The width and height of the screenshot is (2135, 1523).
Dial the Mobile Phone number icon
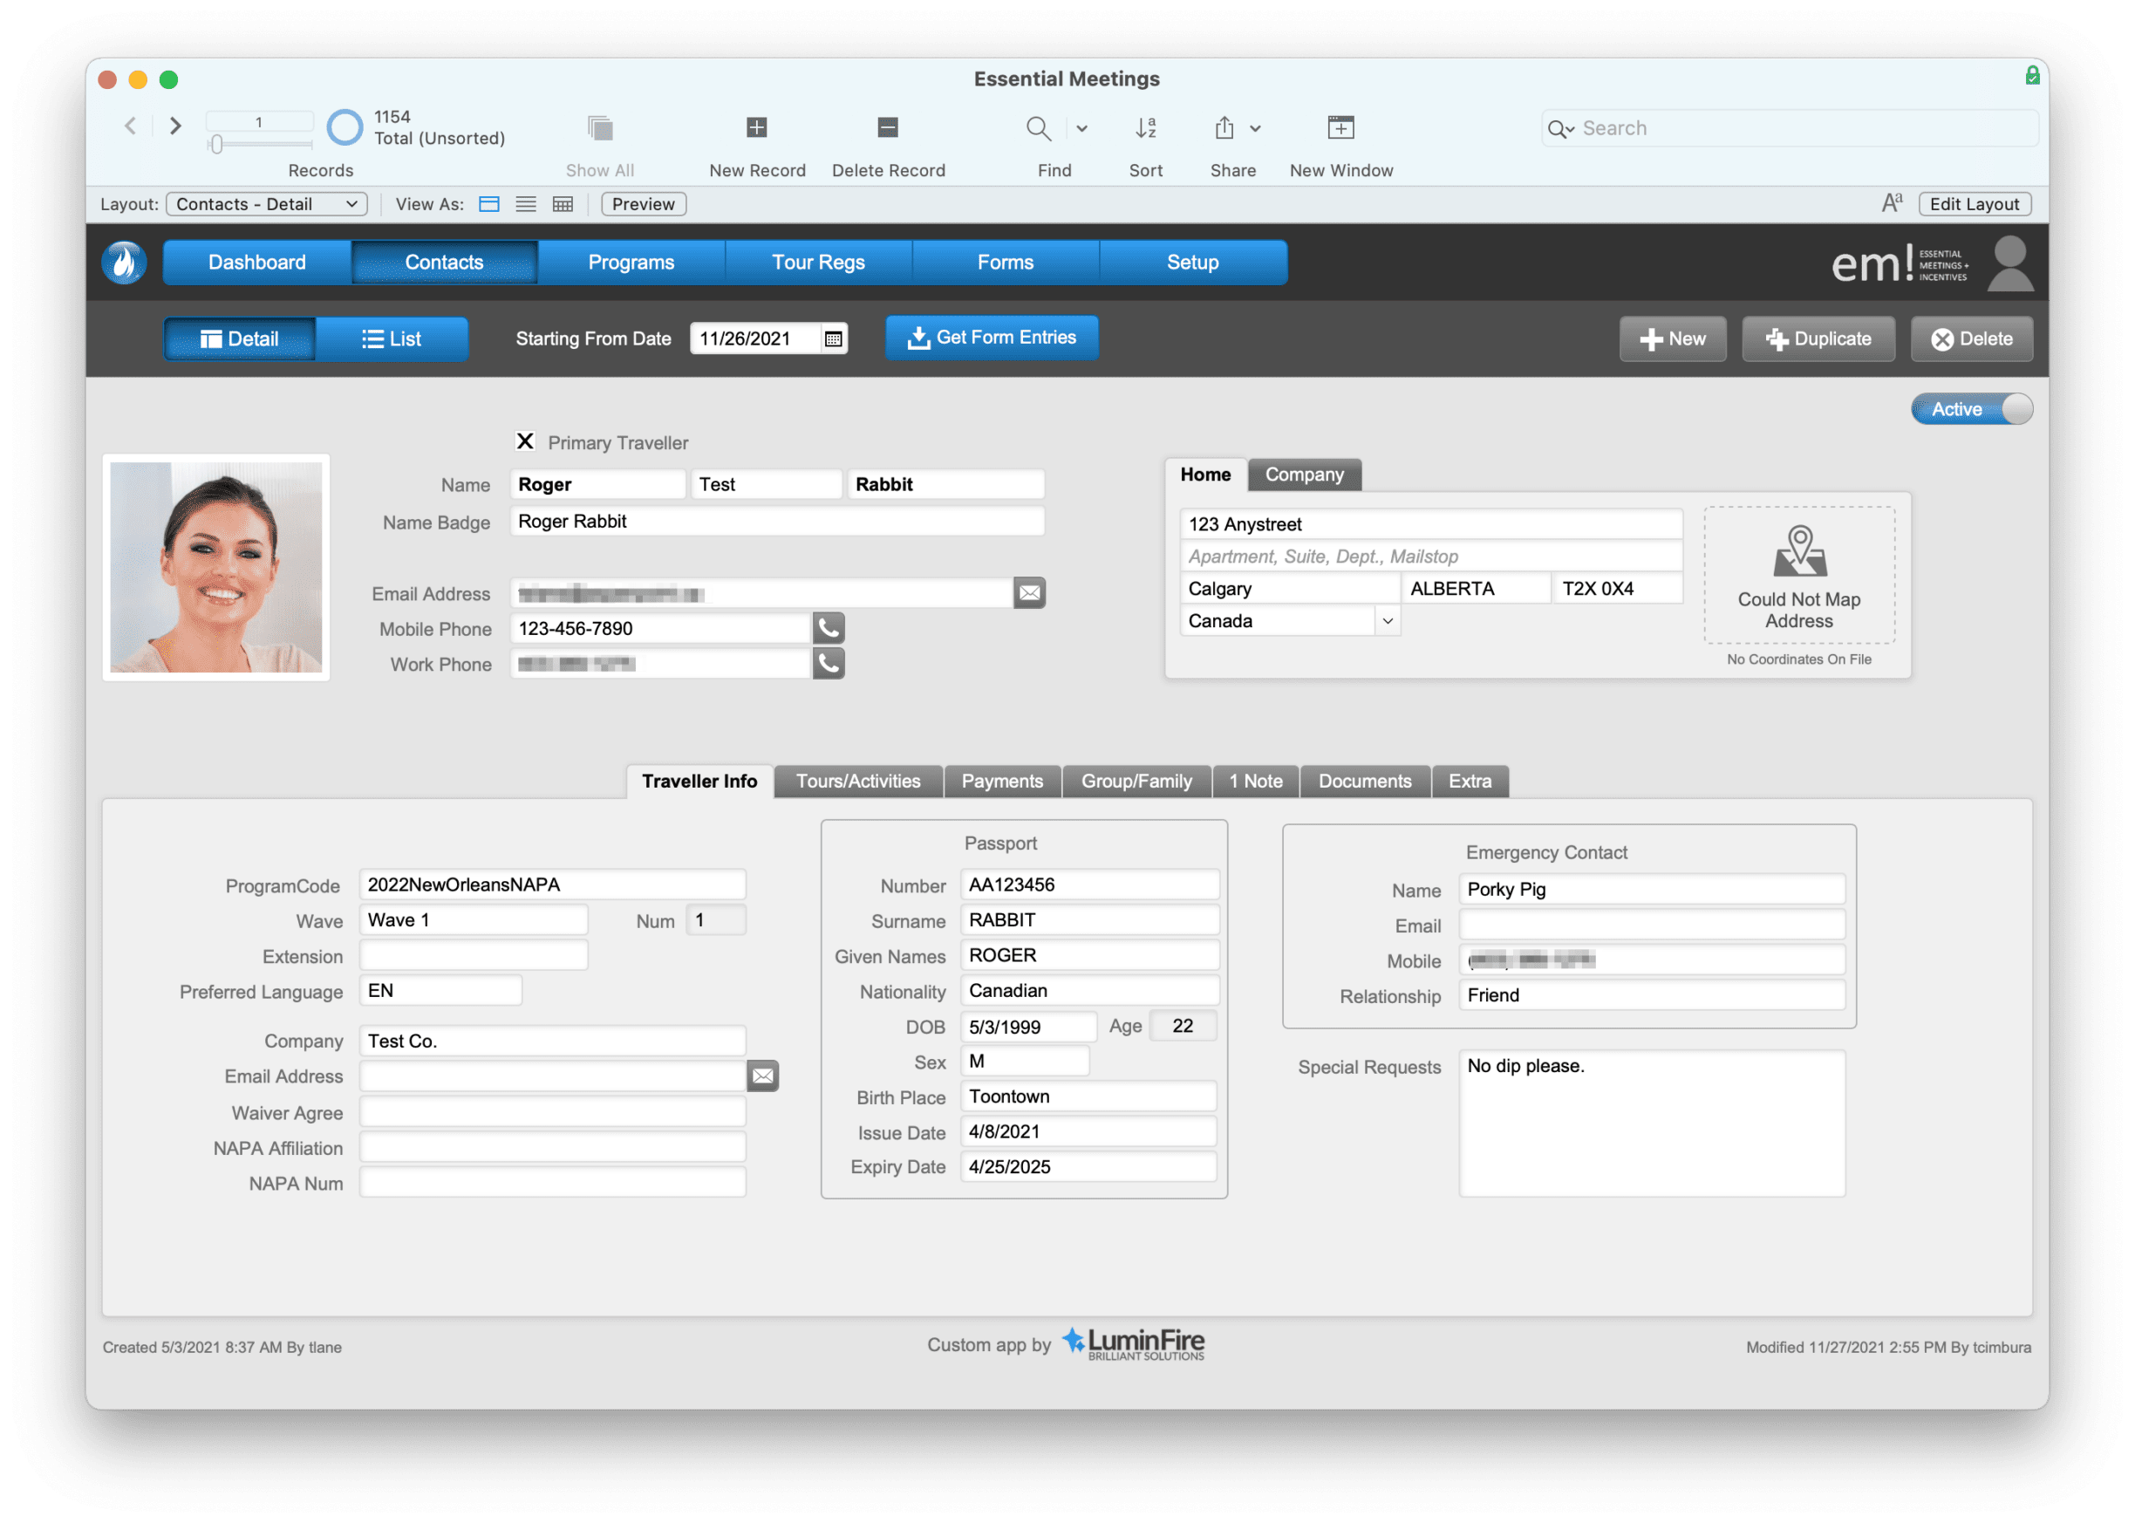[828, 628]
